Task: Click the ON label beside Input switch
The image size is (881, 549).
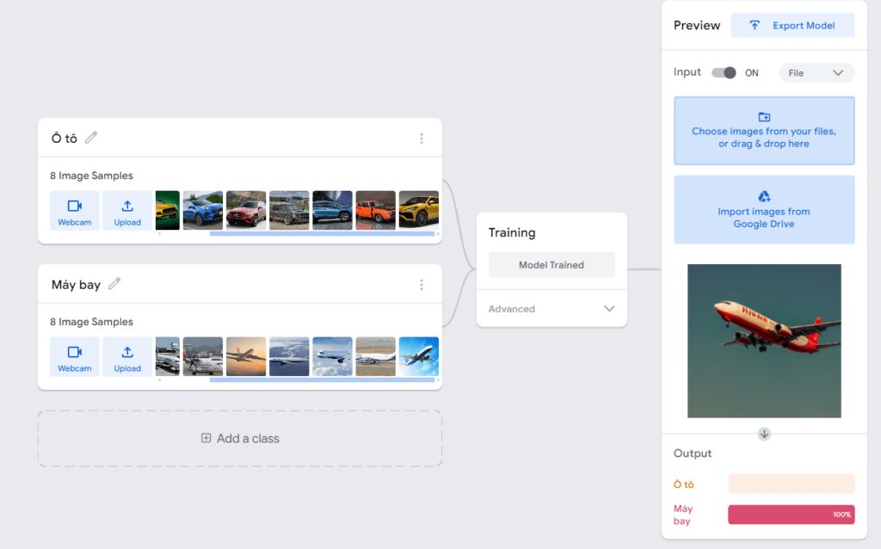Action: 752,73
